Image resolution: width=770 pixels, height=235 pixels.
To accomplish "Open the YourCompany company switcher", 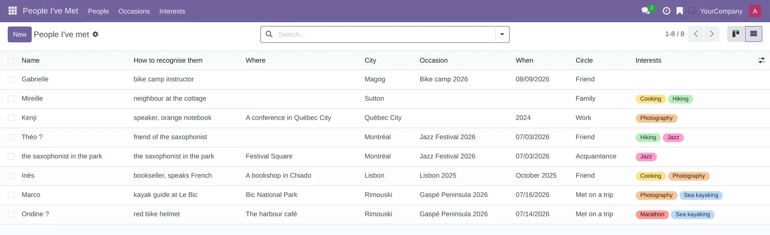I will point(721,11).
